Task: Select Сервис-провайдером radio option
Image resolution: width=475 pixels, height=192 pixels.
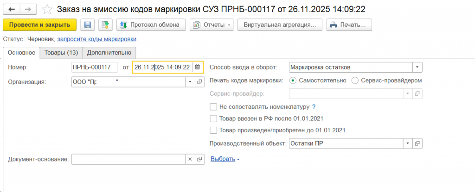Action: click(x=355, y=81)
